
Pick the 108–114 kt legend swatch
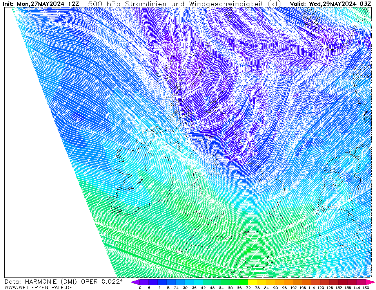(307, 282)
